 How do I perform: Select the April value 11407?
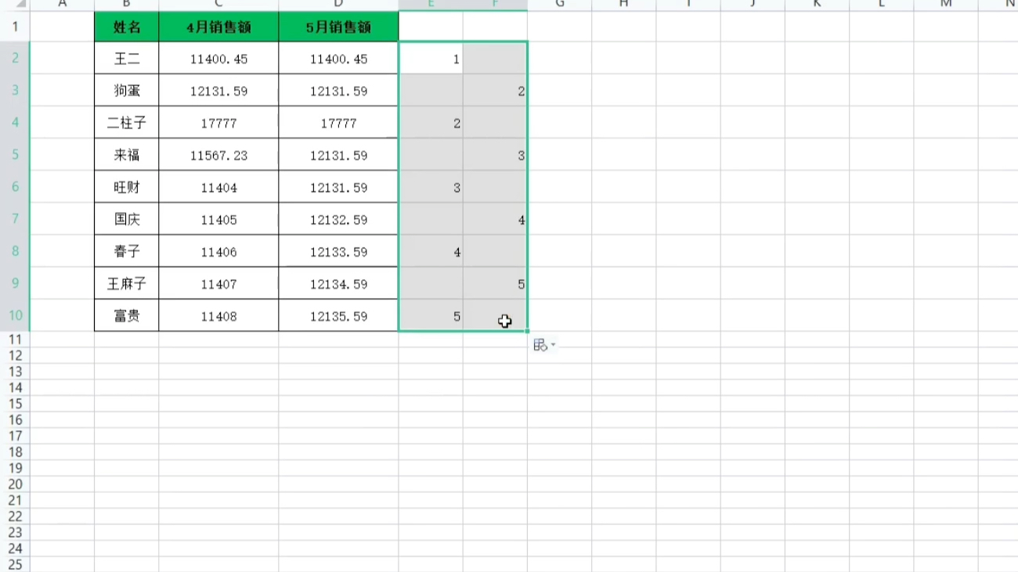pos(218,283)
